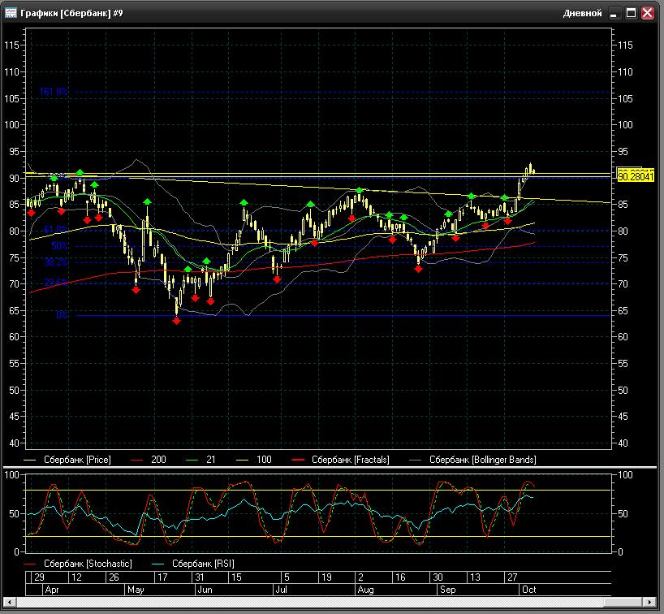Maximize the Графики [Сбербанк] #9 window
Viewport: 664px width, 614px height.
click(631, 13)
